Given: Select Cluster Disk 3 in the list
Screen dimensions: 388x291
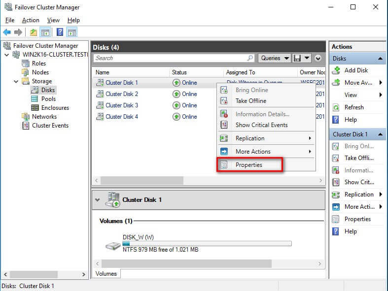Looking at the screenshot, I should pyautogui.click(x=121, y=105).
